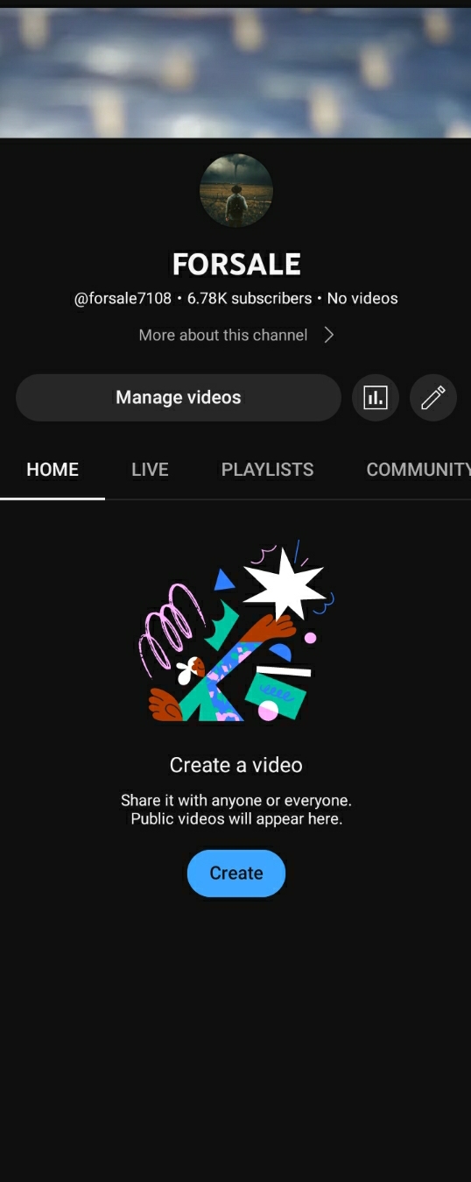Tap the channel banner image
471x1182 pixels.
[x=235, y=73]
